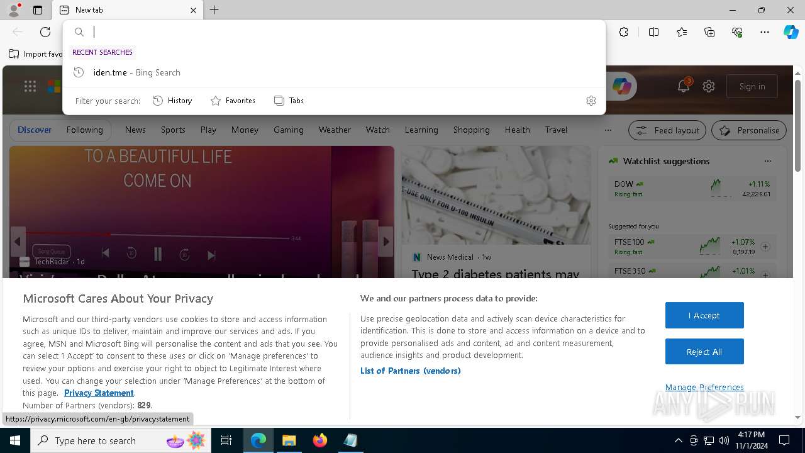
Task: Open the Extensions puzzle icon
Action: [623, 32]
